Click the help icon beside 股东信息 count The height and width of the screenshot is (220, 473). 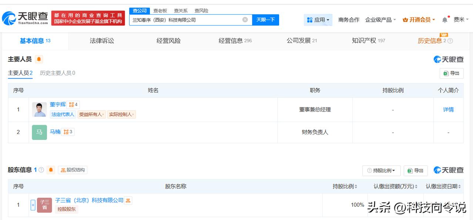click(41, 170)
